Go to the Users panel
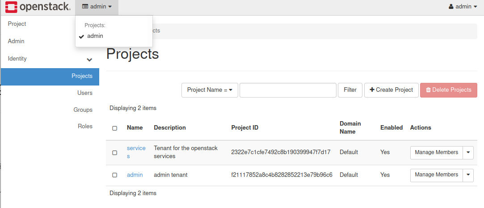Screen dimensions: 484x208 tap(85, 93)
